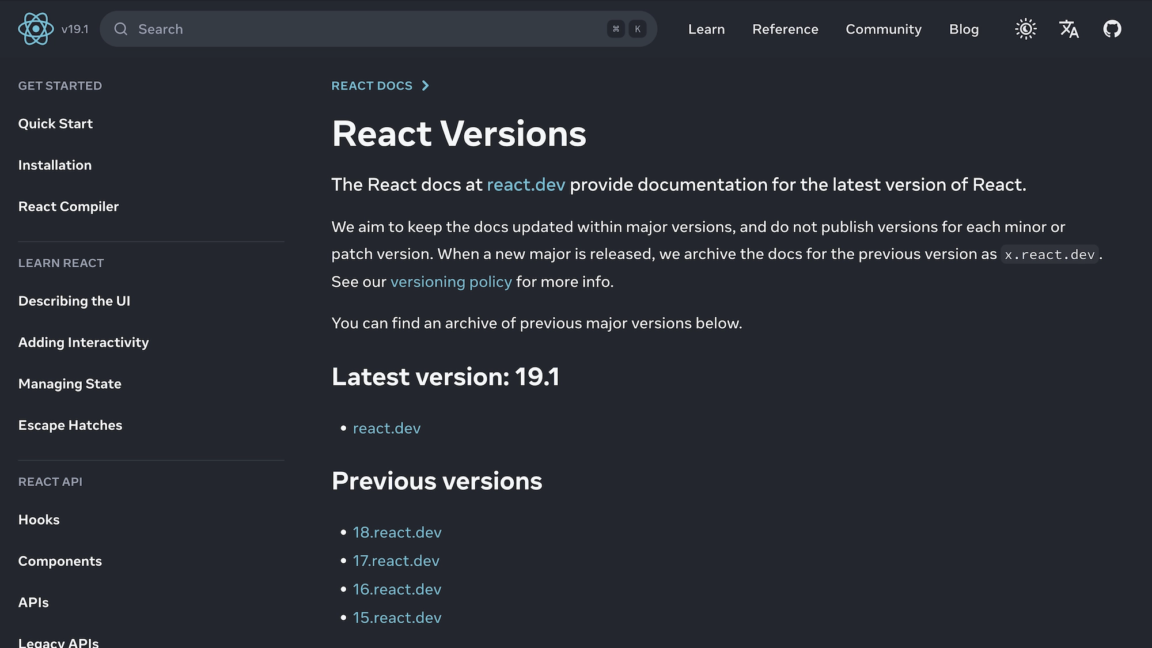Select Quick Start in sidebar

point(55,124)
